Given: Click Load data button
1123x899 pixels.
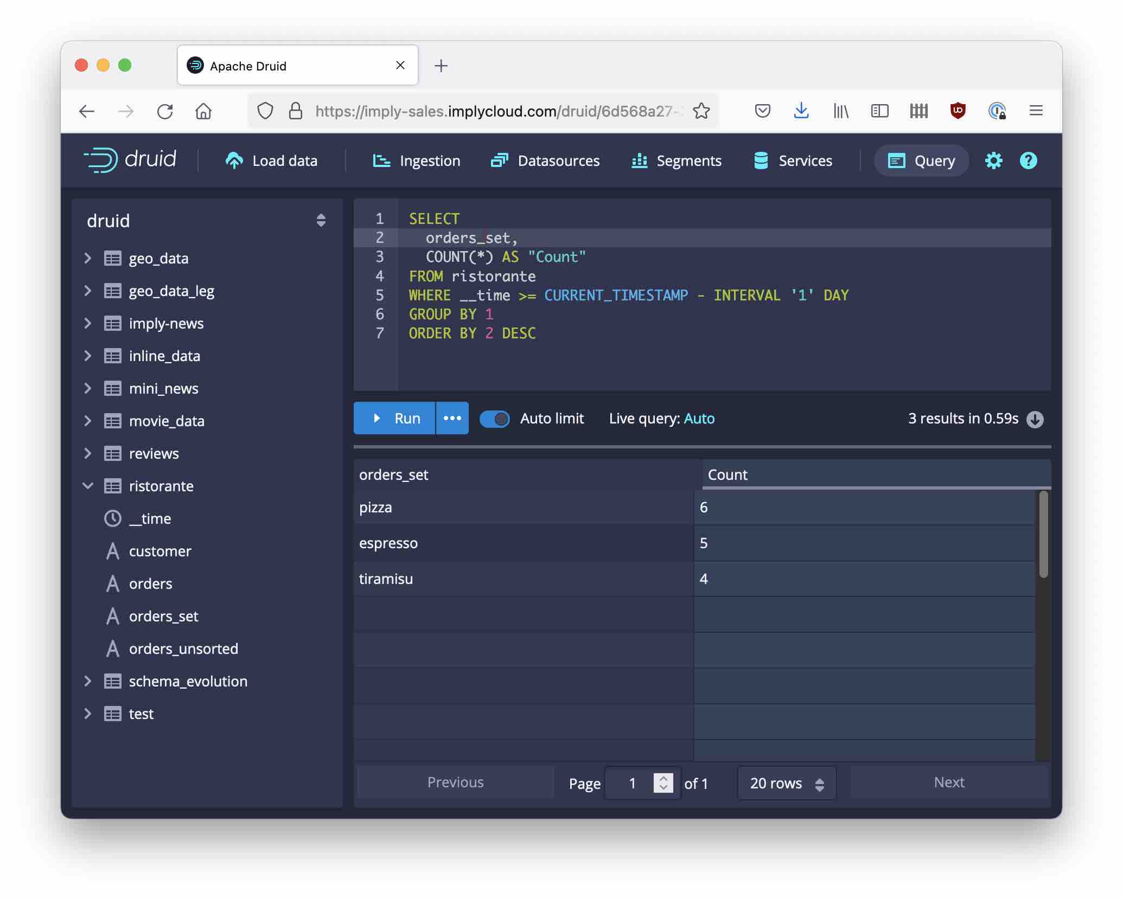Looking at the screenshot, I should tap(271, 160).
